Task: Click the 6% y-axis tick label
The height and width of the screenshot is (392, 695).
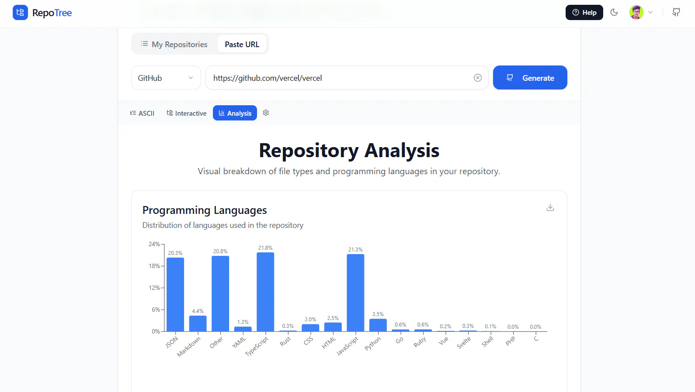Action: pyautogui.click(x=156, y=309)
